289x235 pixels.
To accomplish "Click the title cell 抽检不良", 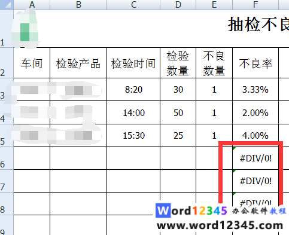I will [258, 25].
